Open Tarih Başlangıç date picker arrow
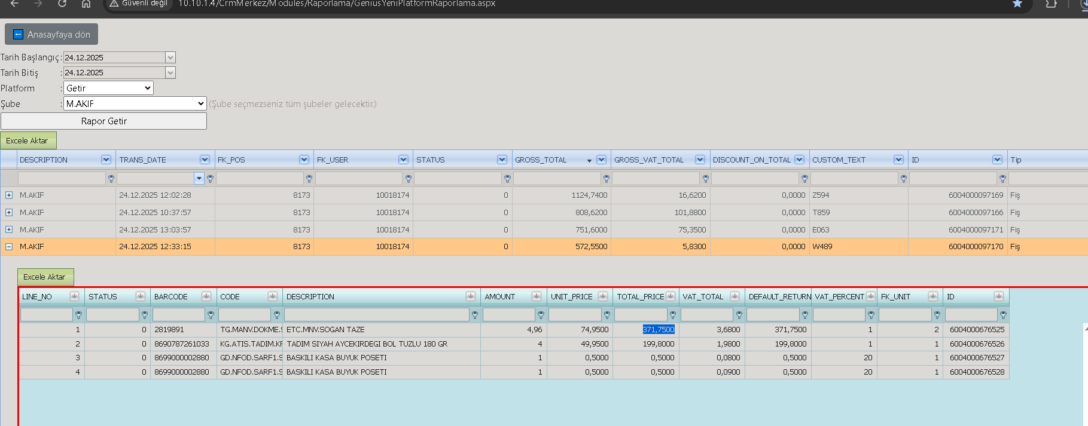Image resolution: width=1088 pixels, height=426 pixels. (170, 58)
